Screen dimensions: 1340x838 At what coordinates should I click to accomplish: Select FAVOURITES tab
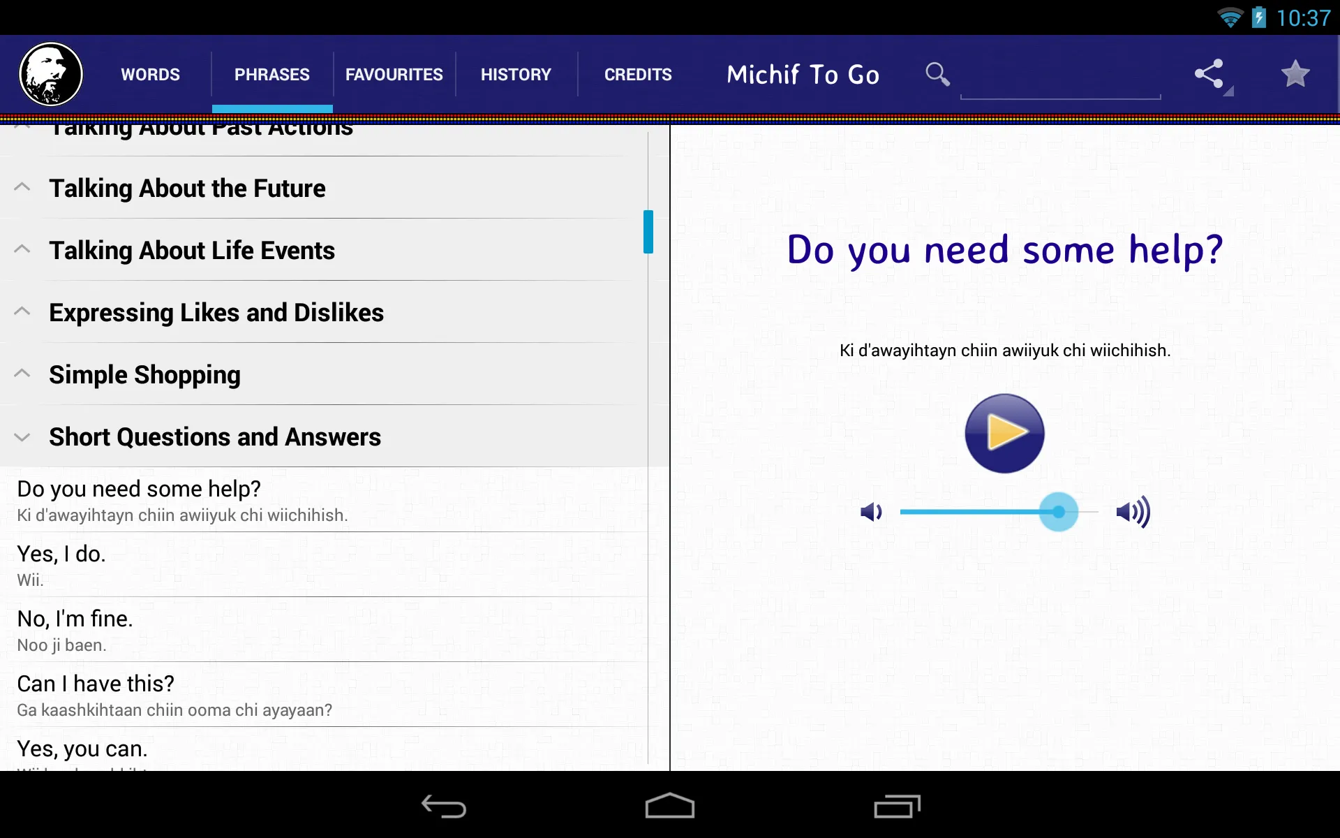(x=394, y=73)
